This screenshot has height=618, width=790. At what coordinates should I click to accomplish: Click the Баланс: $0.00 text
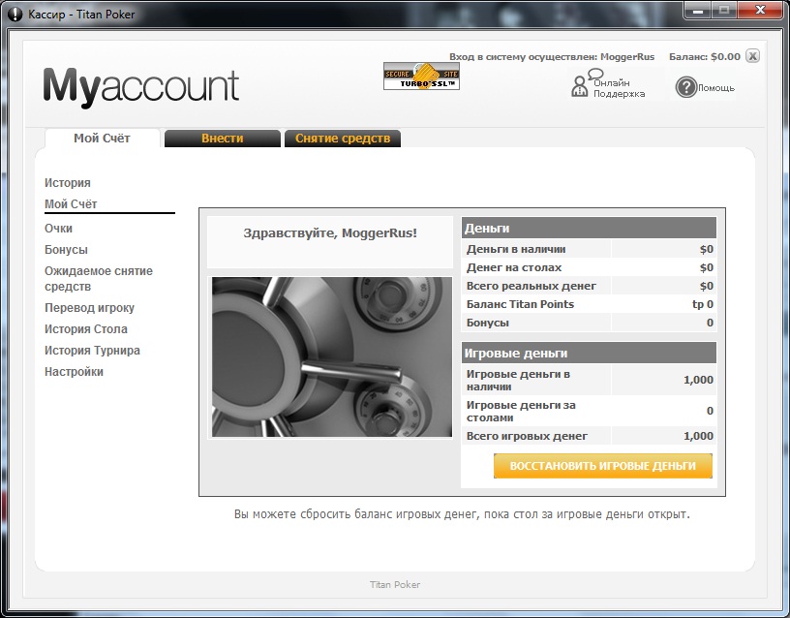point(705,56)
